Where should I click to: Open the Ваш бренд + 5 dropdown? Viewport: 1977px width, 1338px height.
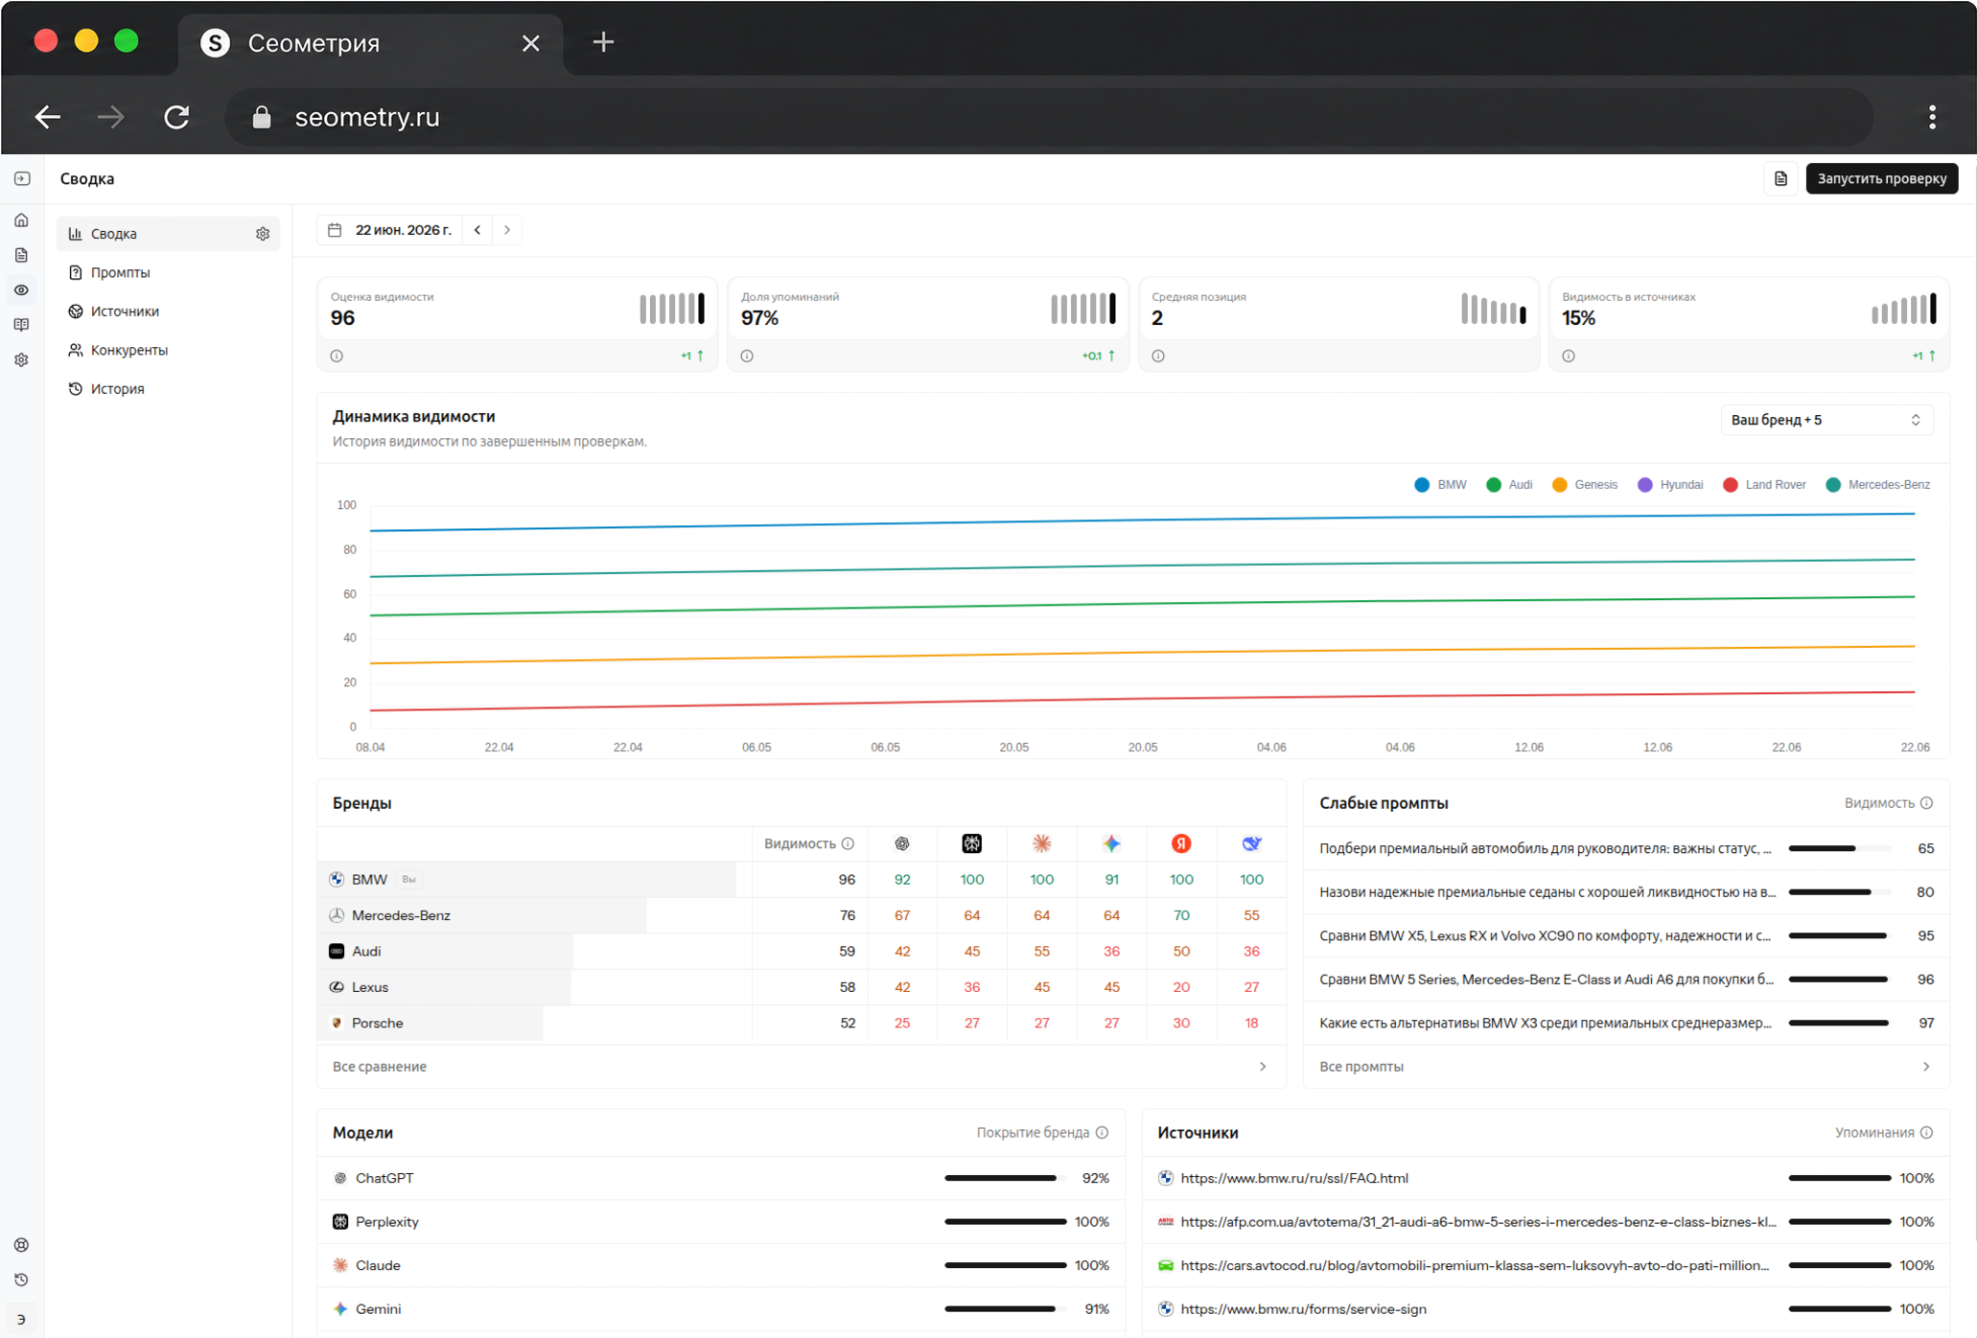(x=1826, y=420)
